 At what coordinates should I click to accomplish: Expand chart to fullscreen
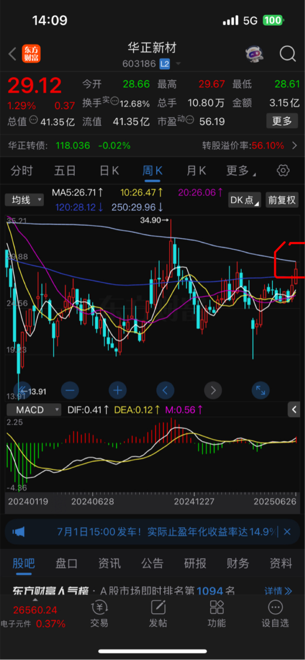261,390
